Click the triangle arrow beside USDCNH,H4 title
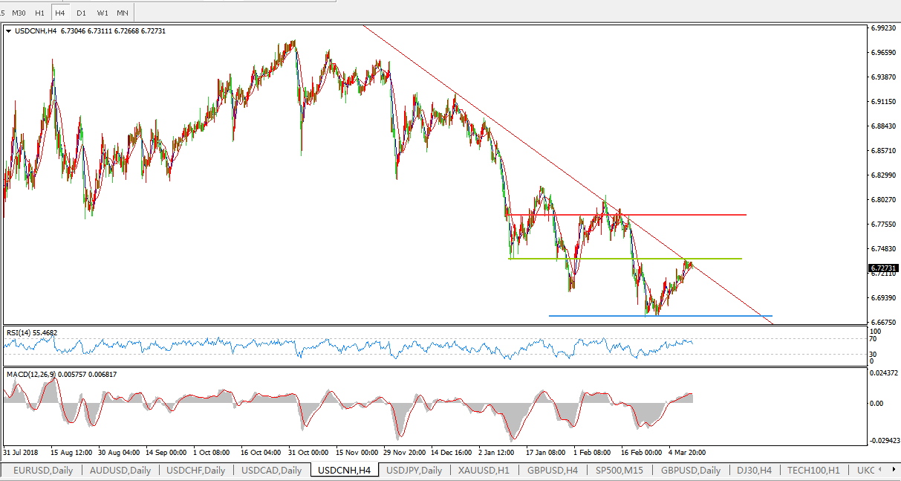The width and height of the screenshot is (901, 481). point(9,31)
